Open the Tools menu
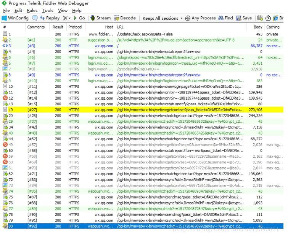Viewport: 288px width, 233px height. (x=48, y=10)
